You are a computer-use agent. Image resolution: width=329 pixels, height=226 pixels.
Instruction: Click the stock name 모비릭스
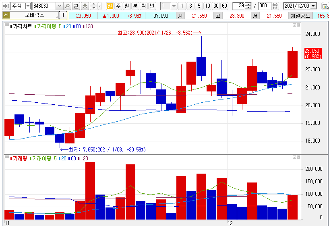tap(35, 15)
